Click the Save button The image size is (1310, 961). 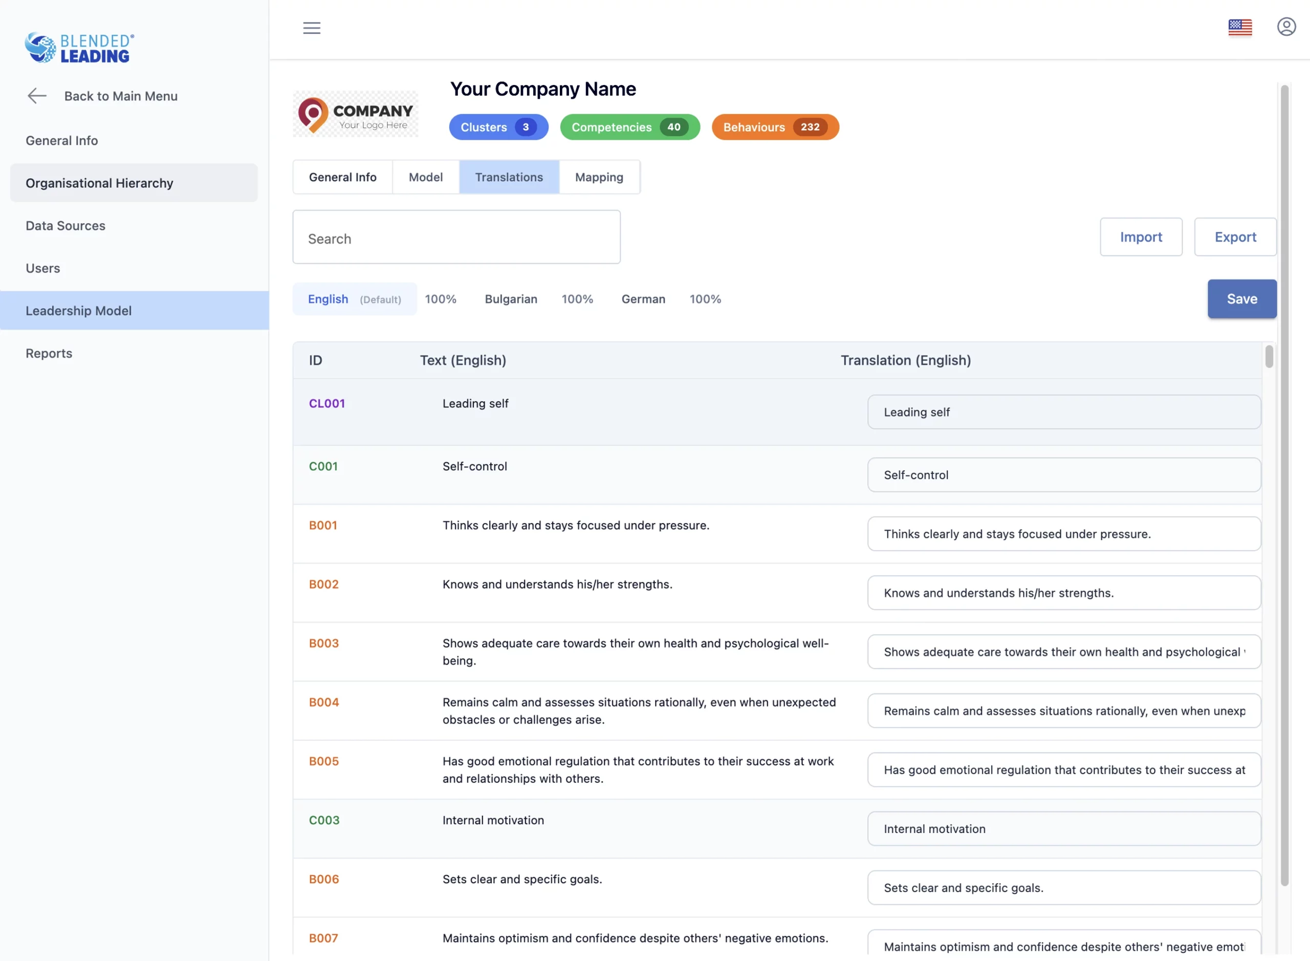point(1241,299)
